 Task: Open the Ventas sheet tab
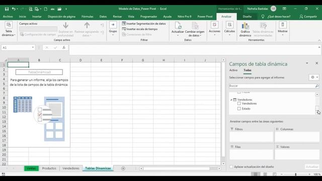(31, 168)
